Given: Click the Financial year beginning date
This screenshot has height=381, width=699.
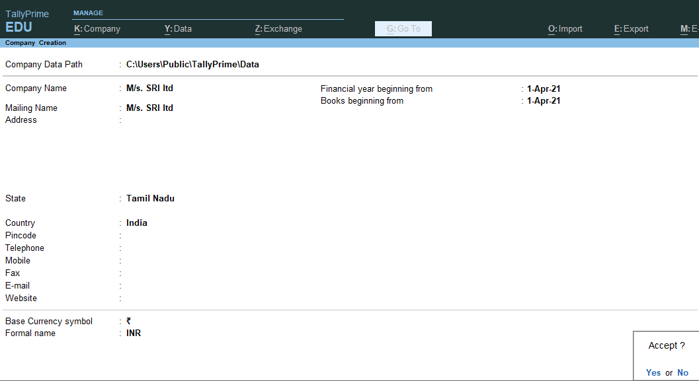Looking at the screenshot, I should coord(544,89).
